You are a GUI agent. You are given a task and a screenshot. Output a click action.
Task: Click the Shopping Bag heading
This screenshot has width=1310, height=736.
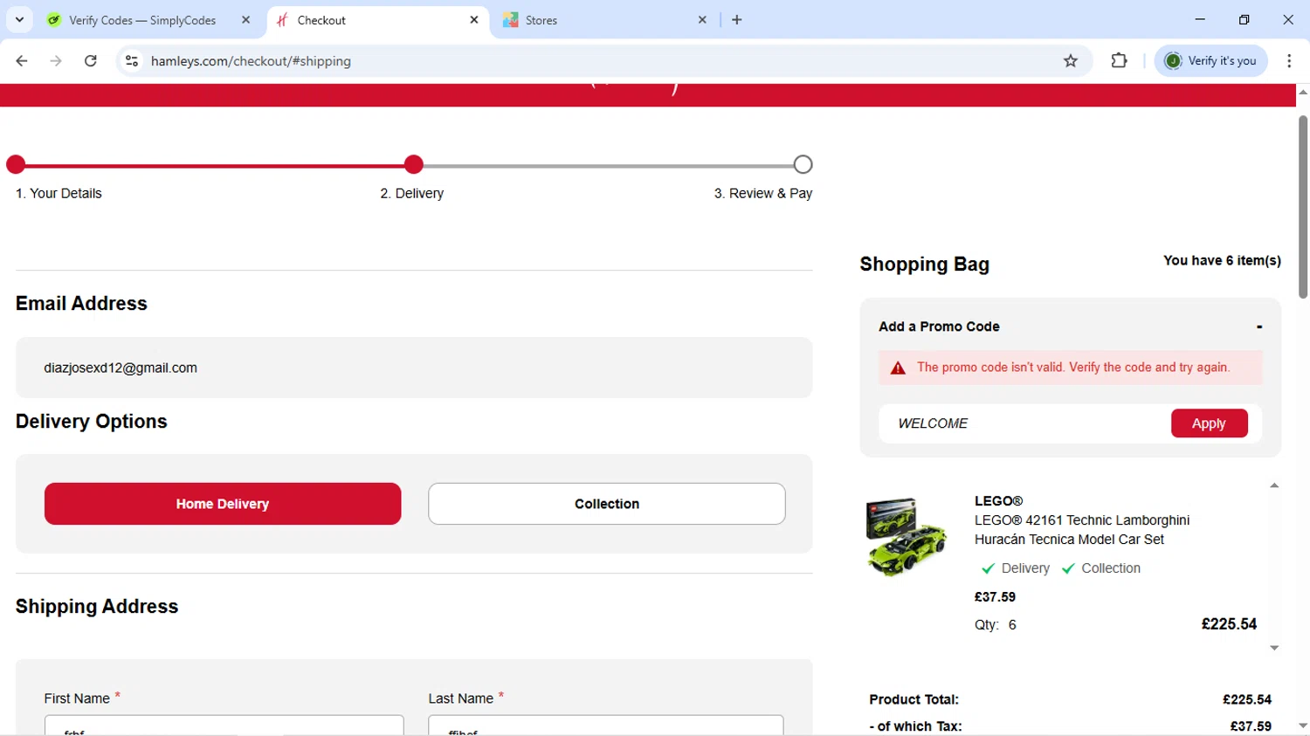[x=924, y=265]
